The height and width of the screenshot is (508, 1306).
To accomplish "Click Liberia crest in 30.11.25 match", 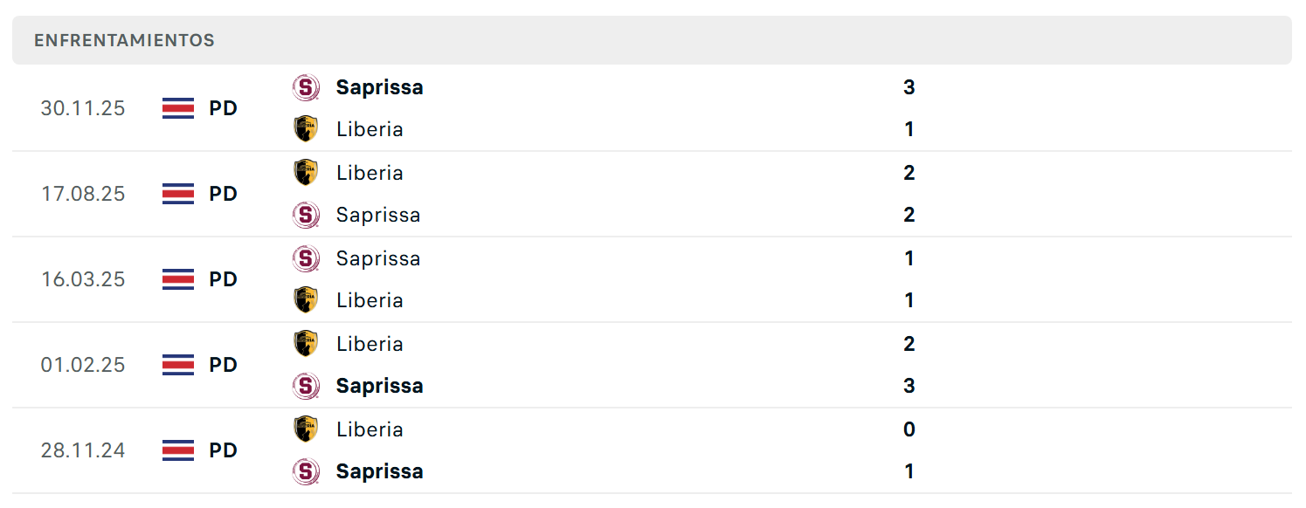I will click(x=306, y=129).
